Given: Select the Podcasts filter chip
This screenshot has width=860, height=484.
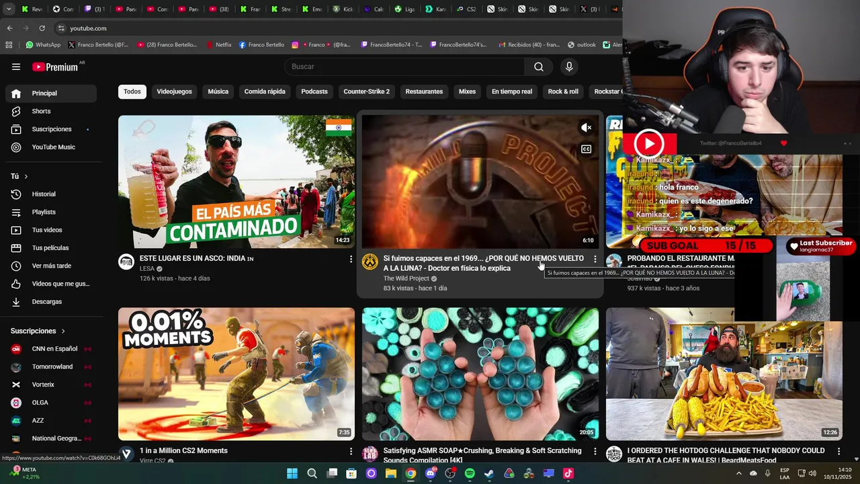Looking at the screenshot, I should 314,91.
